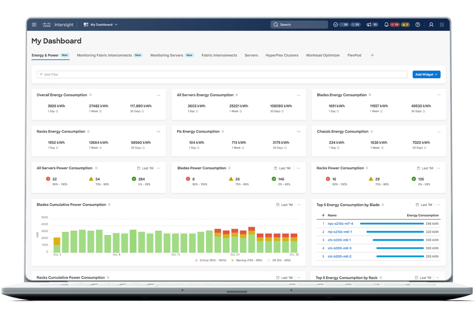The height and width of the screenshot is (317, 475).
Task: Open Blades Power Consumption options menu
Action: click(x=298, y=168)
